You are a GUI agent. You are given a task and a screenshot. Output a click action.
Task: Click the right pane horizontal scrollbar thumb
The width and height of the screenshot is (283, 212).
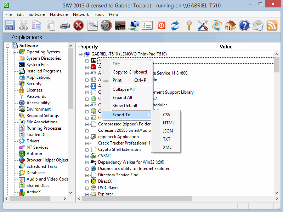(137, 199)
